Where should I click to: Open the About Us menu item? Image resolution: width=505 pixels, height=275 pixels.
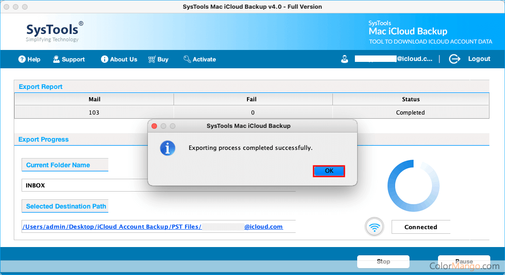click(119, 59)
